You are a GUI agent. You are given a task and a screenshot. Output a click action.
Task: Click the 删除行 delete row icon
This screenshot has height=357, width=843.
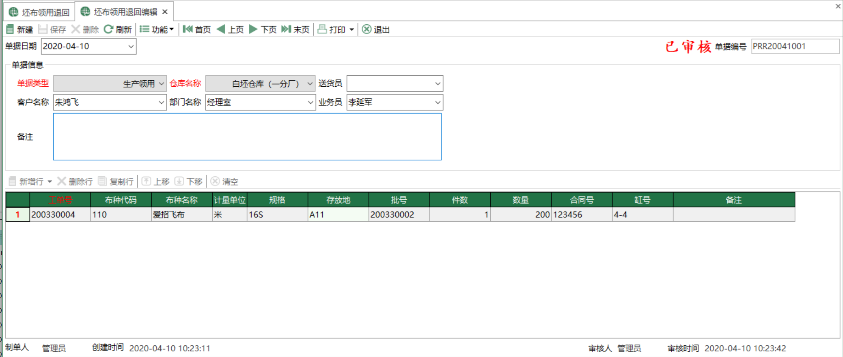(x=62, y=181)
